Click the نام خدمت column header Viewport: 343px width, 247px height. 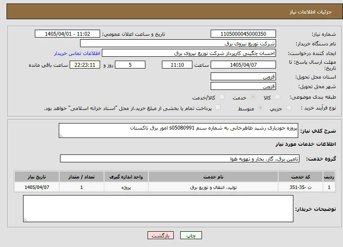click(x=213, y=177)
